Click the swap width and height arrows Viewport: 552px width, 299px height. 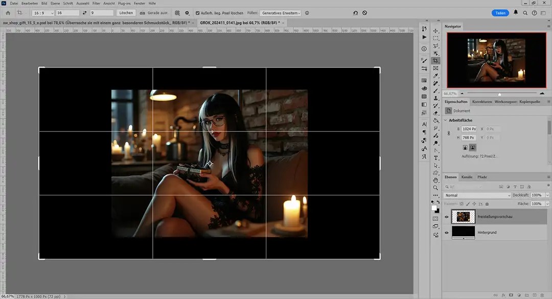tap(84, 13)
